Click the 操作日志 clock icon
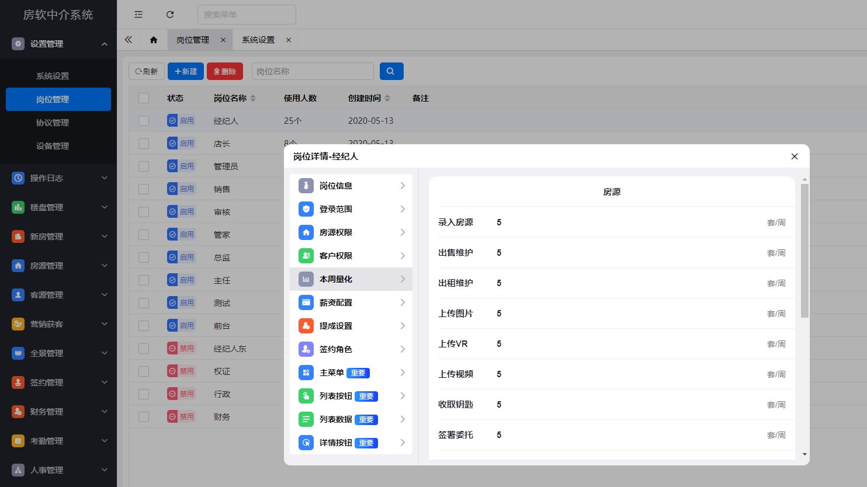867x487 pixels. (18, 178)
